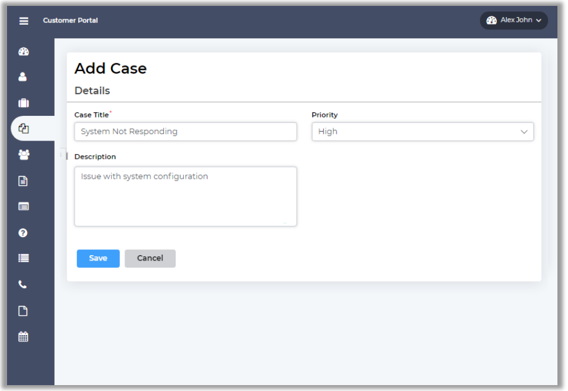Select the highlighted cases icon in sidebar
Viewport: 568px width, 391px height.
(23, 128)
